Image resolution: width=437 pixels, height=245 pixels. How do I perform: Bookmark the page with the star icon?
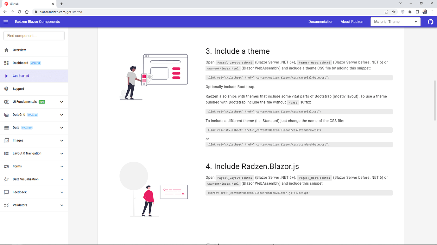(394, 11)
